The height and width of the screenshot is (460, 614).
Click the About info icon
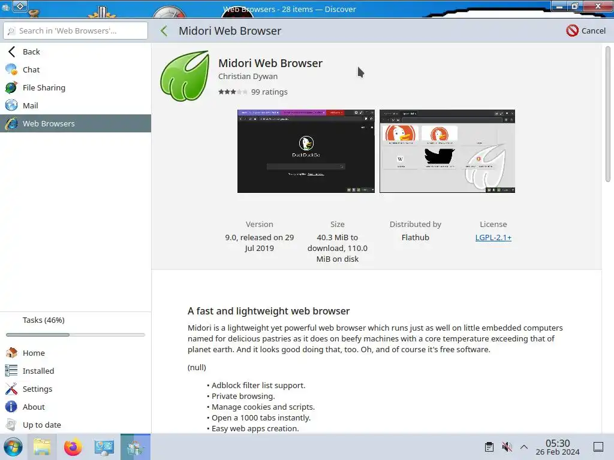[11, 407]
